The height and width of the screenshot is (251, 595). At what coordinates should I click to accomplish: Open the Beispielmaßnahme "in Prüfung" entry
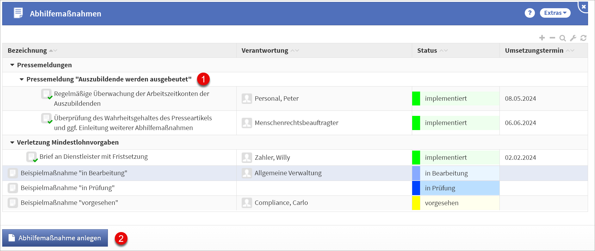67,188
